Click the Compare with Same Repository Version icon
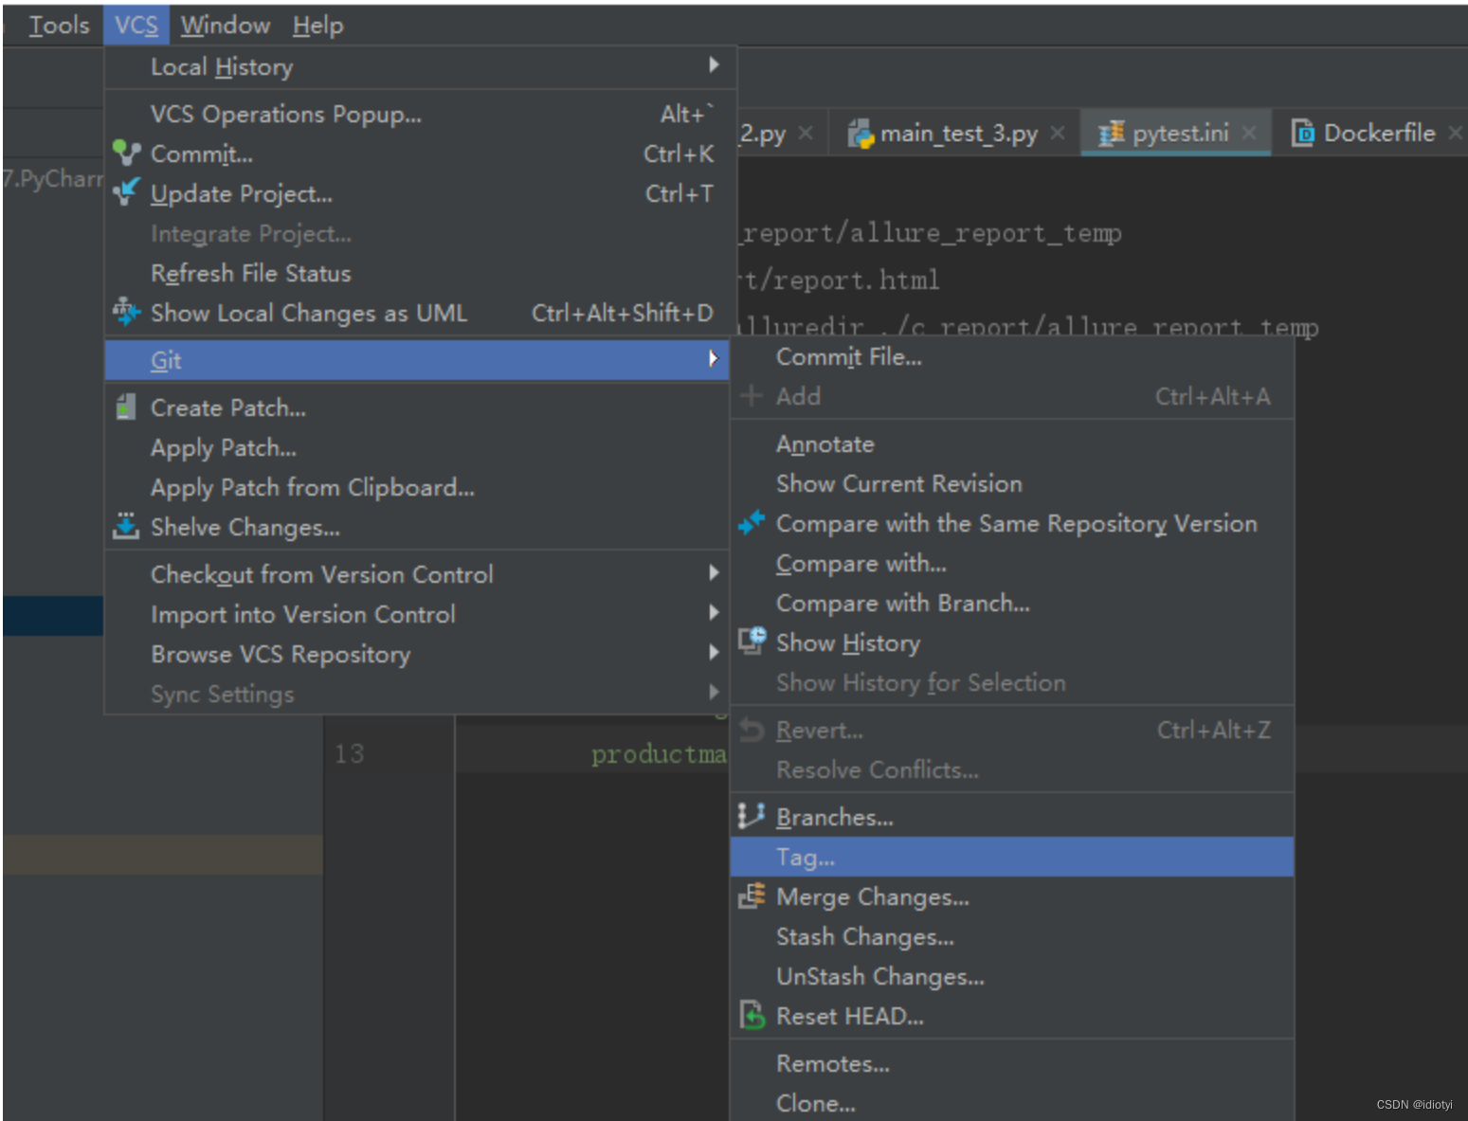The image size is (1468, 1121). [x=752, y=522]
